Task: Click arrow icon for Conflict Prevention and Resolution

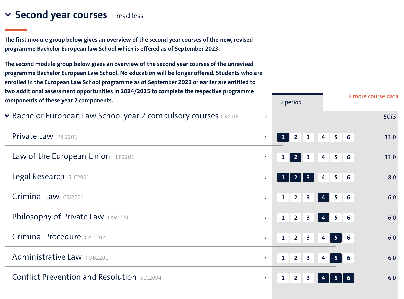Action: tap(265, 278)
